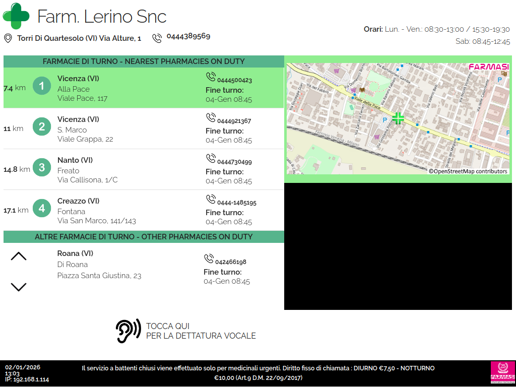Image resolution: width=516 pixels, height=387 pixels.
Task: Click the green cross marker on map
Action: coord(398,118)
